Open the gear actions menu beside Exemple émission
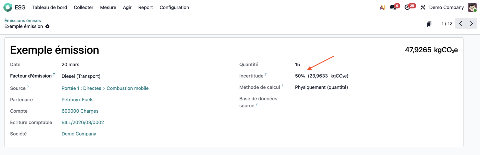 tap(47, 26)
